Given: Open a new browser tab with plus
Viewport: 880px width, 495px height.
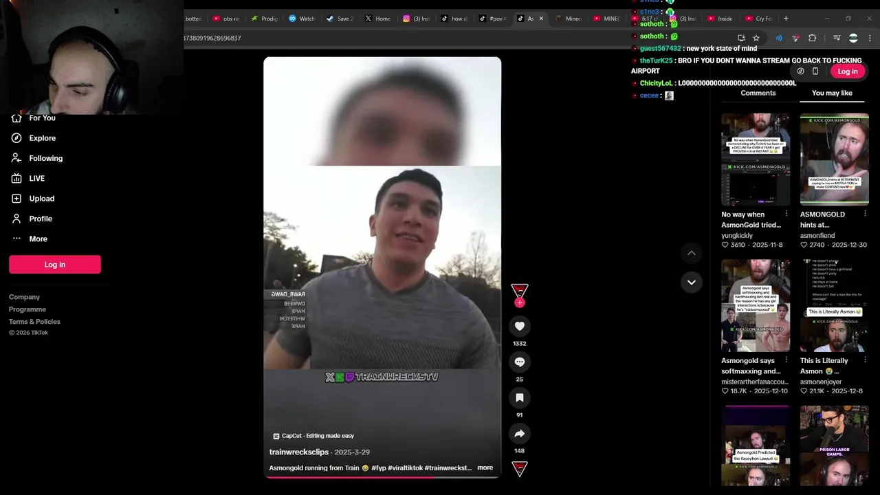Looking at the screenshot, I should pyautogui.click(x=786, y=19).
